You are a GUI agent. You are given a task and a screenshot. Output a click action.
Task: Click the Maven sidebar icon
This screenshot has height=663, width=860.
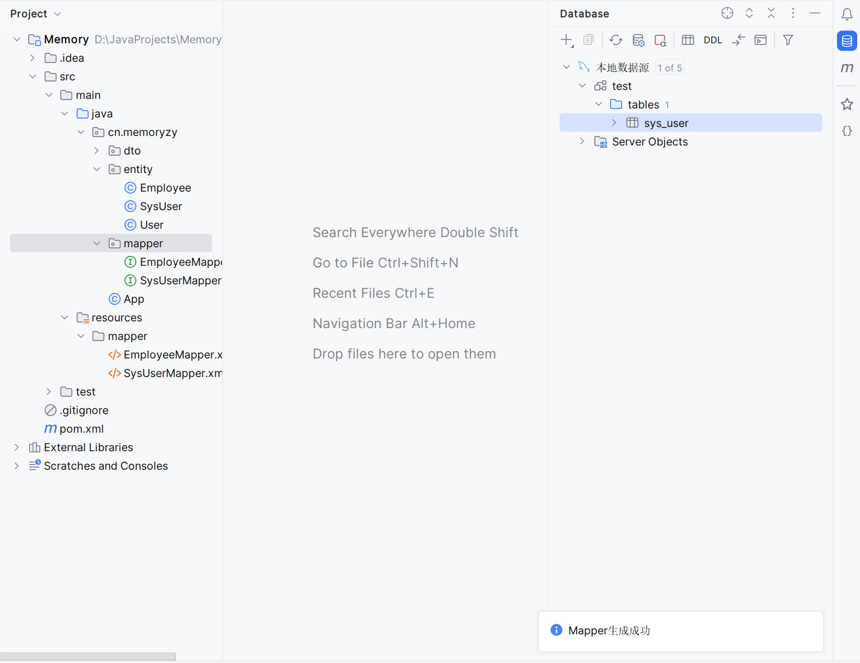coord(848,68)
